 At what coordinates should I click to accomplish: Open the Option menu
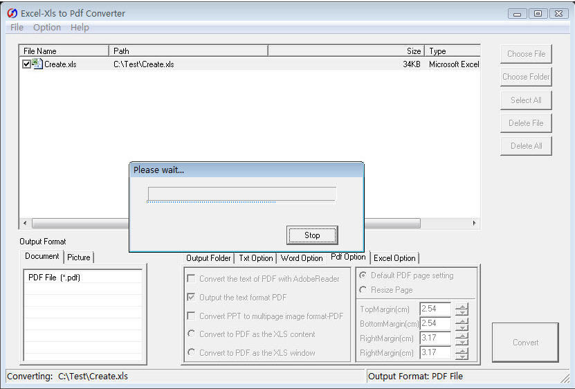pos(47,28)
